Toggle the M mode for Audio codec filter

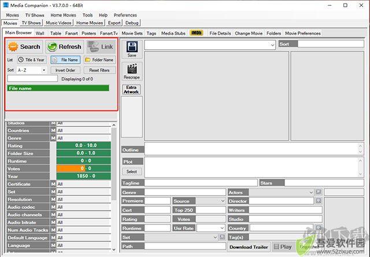tap(53, 207)
